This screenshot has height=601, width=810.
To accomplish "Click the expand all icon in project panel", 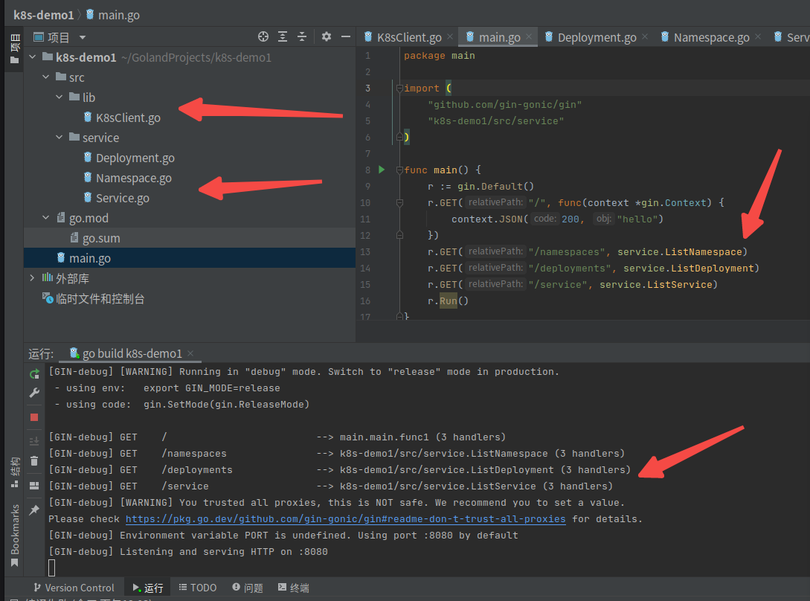I will pyautogui.click(x=283, y=36).
